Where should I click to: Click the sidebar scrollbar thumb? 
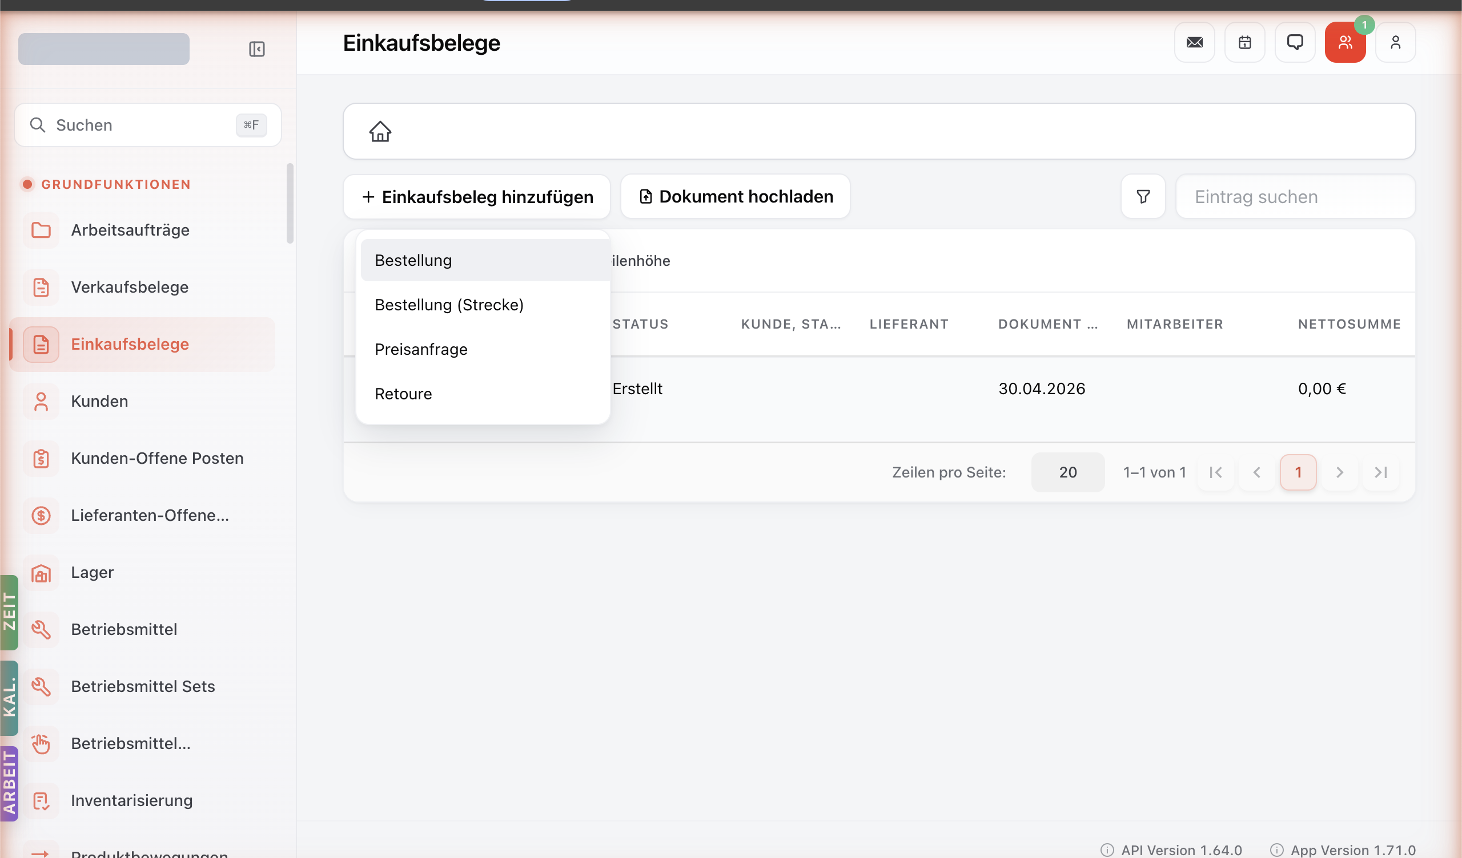[x=290, y=204]
